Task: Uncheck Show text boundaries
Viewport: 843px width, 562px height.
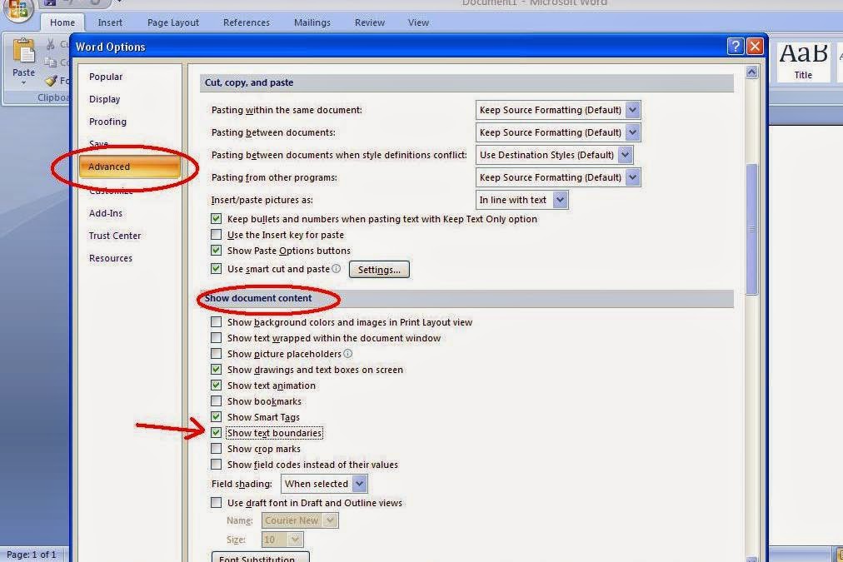Action: click(216, 432)
